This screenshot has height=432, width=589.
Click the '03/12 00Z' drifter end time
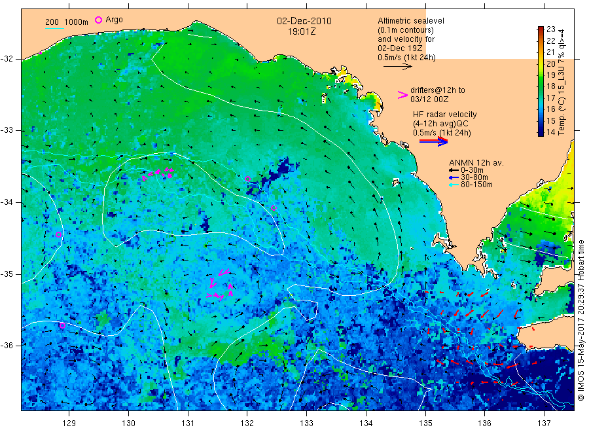coord(429,99)
